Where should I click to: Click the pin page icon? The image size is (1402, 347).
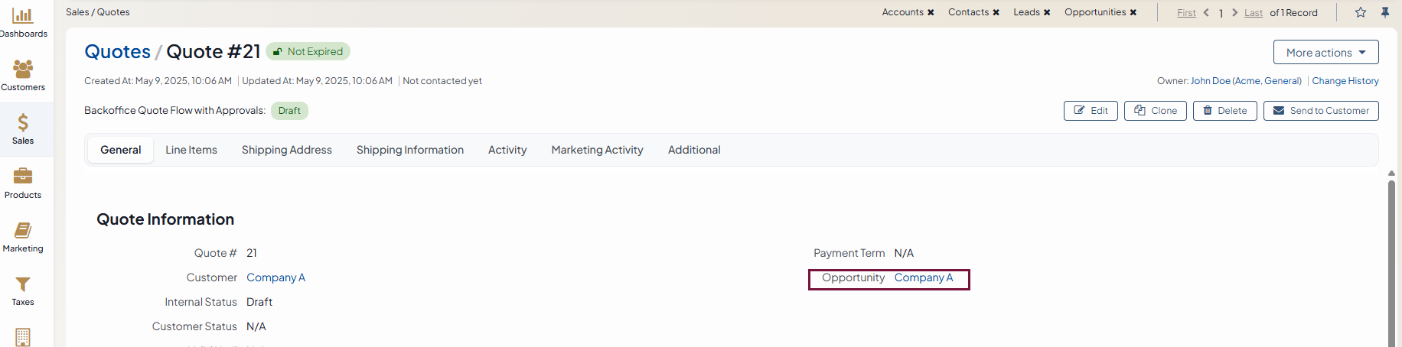(x=1384, y=12)
